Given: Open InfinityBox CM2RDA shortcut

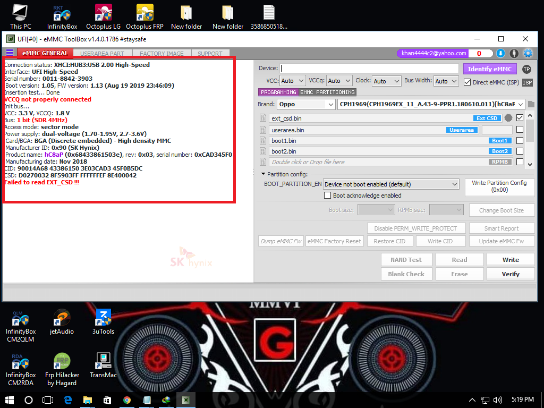Looking at the screenshot, I should pyautogui.click(x=21, y=370).
